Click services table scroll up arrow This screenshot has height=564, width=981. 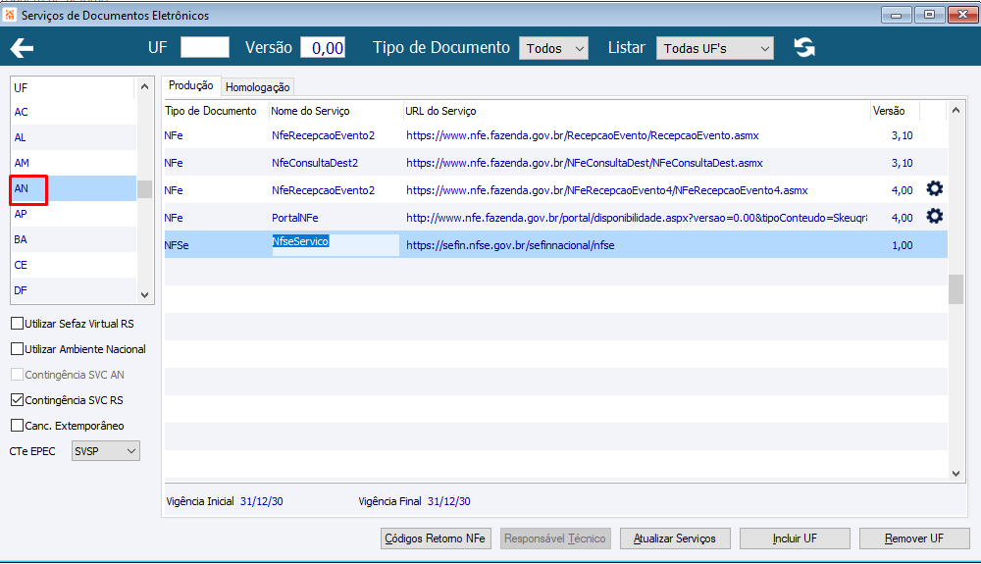tap(955, 111)
